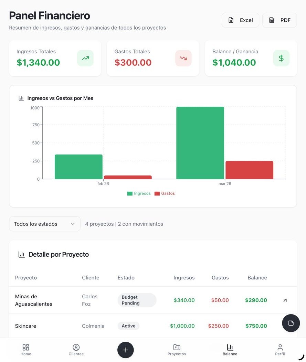The height and width of the screenshot is (362, 306).
Task: Click the Proyecto column header
Action: [26, 278]
